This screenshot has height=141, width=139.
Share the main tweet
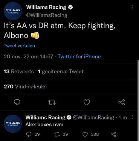point(122,102)
